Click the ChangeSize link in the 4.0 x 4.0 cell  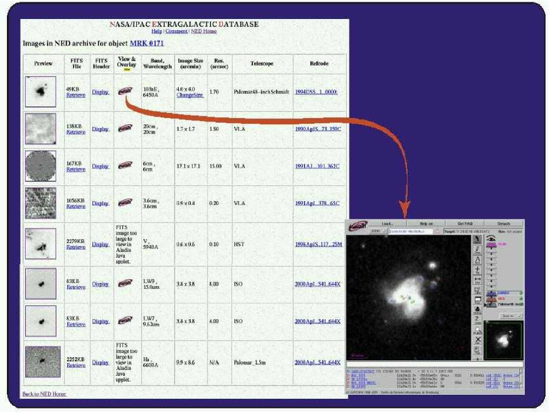(x=190, y=95)
